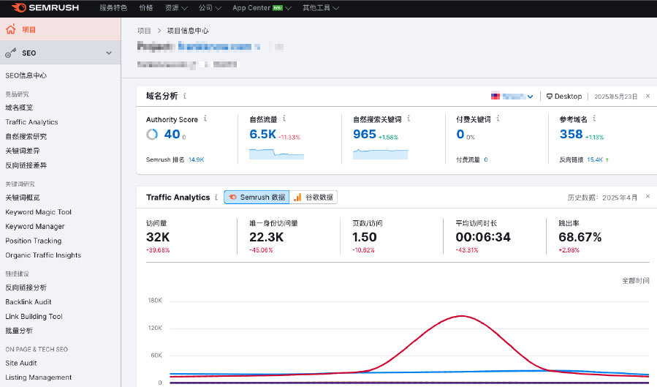Click the 历史数据: 2025年4月 label
Viewport: 657px width, 387px height.
tap(602, 198)
